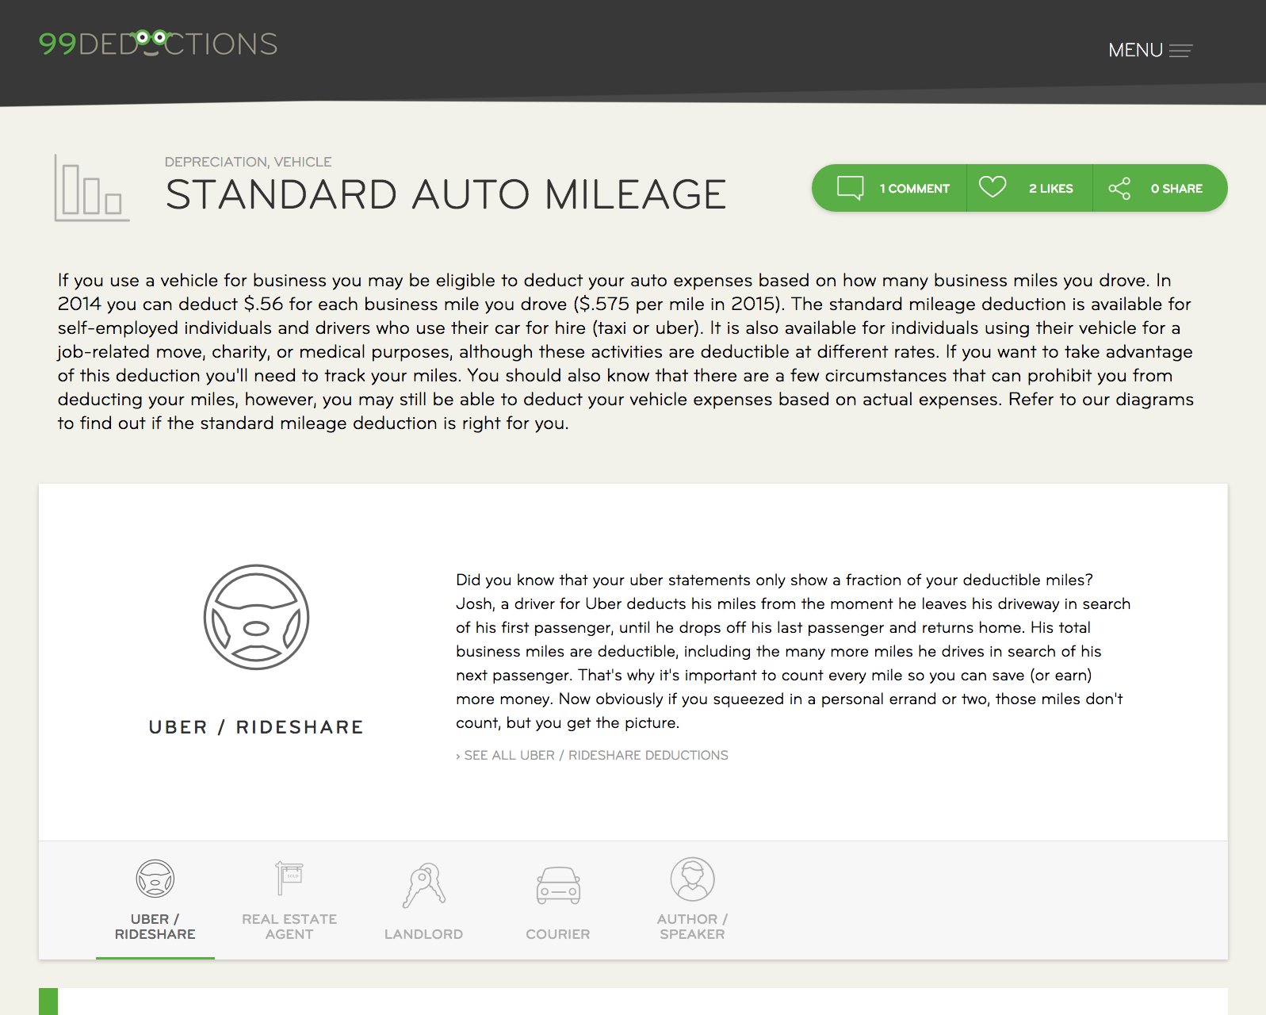Select the landlord keys icon
Image resolution: width=1266 pixels, height=1015 pixels.
424,885
